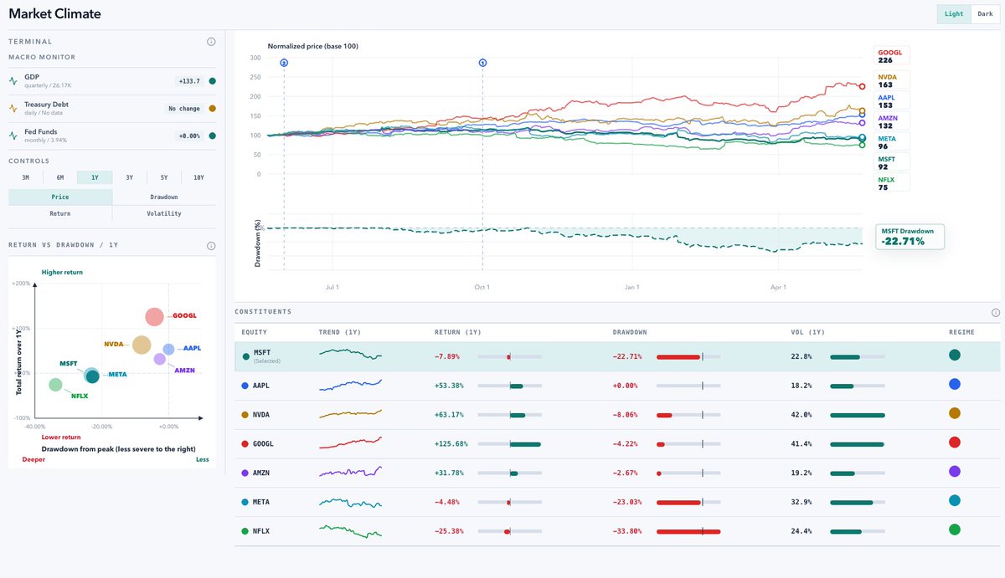The image size is (1005, 578).
Task: Click the META regime indicator dot
Action: (x=954, y=501)
